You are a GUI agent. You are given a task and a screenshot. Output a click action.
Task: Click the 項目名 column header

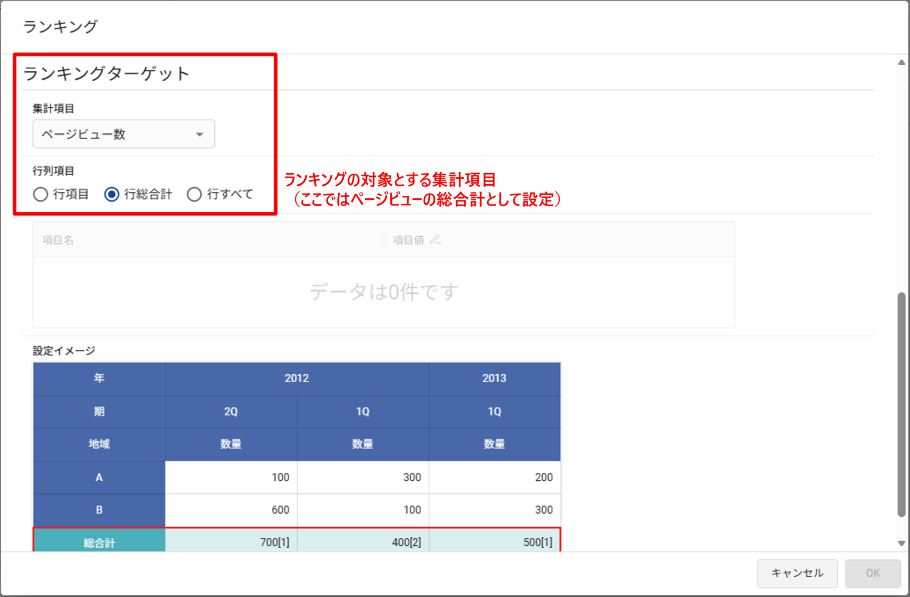pos(58,240)
